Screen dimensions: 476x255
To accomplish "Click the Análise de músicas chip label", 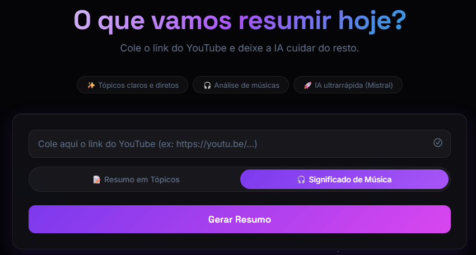I will [x=246, y=85].
